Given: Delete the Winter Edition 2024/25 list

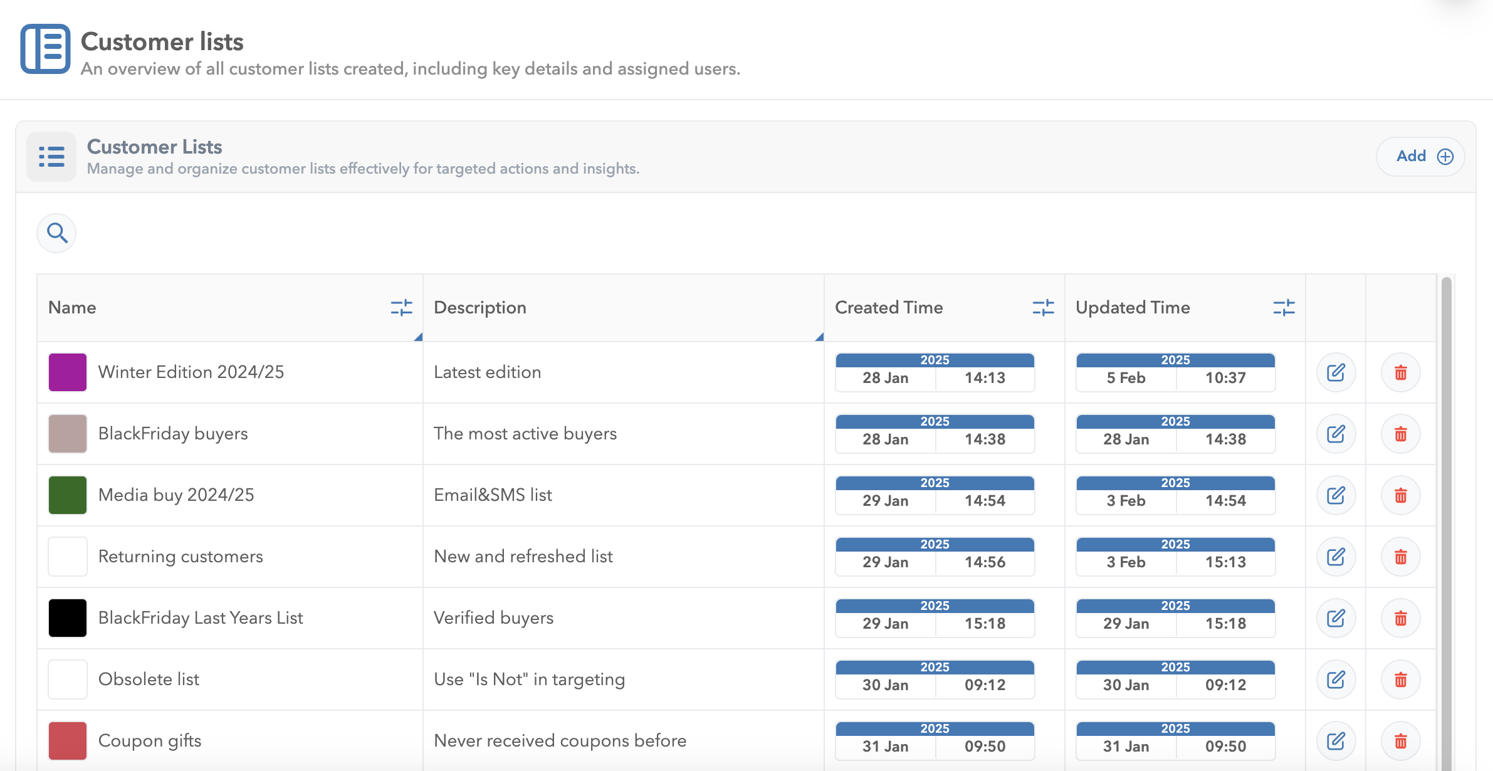Looking at the screenshot, I should click(x=1401, y=372).
